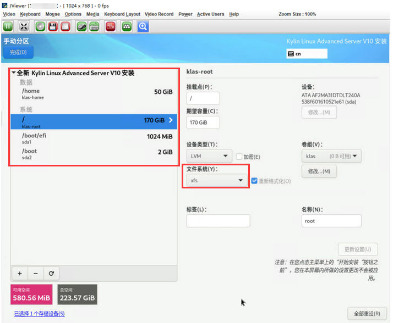
Task: Click the zoom magnifier toolbar icon
Action: click(143, 26)
